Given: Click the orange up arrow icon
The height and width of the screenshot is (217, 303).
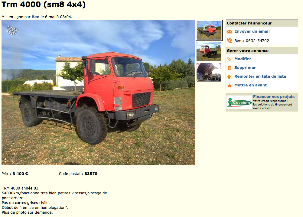Looking at the screenshot, I should (230, 77).
